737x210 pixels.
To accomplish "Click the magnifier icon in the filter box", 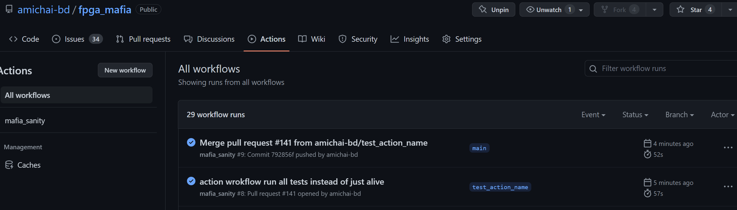I will pyautogui.click(x=593, y=68).
